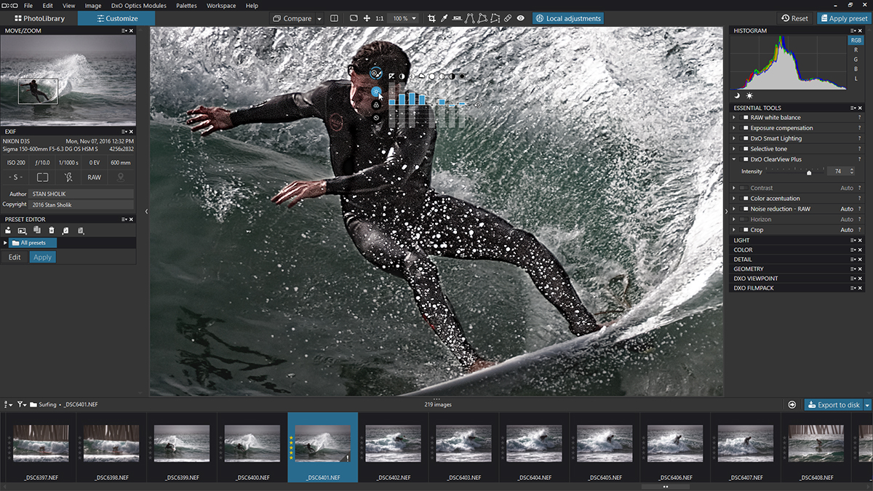Close the Move/Zoom palette

pyautogui.click(x=132, y=31)
